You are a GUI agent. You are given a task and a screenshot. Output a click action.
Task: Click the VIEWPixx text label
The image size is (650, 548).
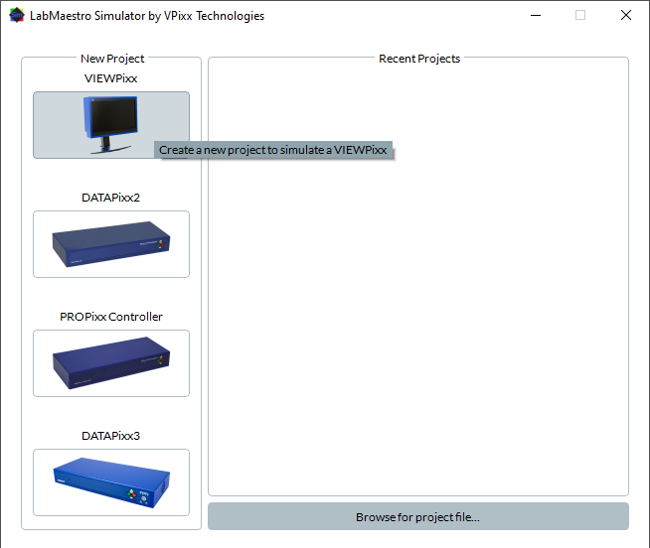click(111, 78)
